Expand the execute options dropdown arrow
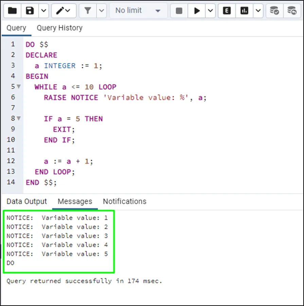The height and width of the screenshot is (306, 304). [210, 11]
